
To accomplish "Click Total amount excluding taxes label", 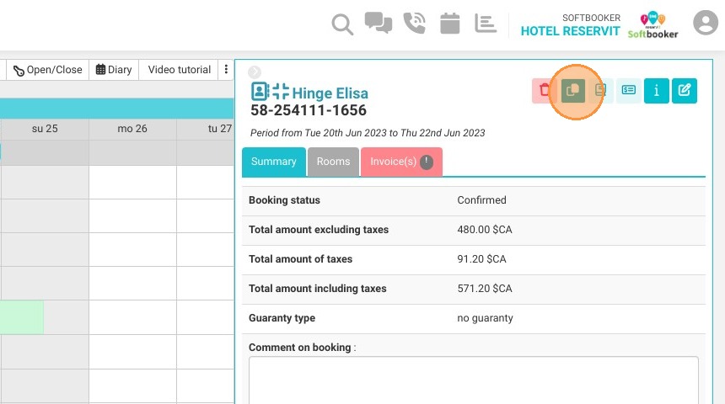I will point(319,230).
